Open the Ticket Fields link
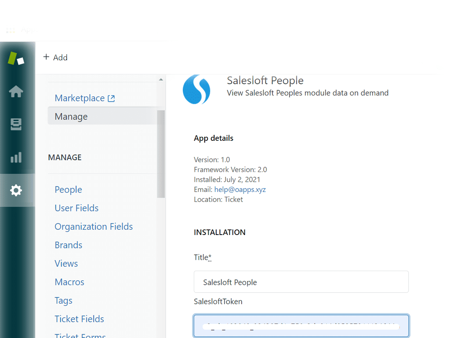 pyautogui.click(x=80, y=319)
